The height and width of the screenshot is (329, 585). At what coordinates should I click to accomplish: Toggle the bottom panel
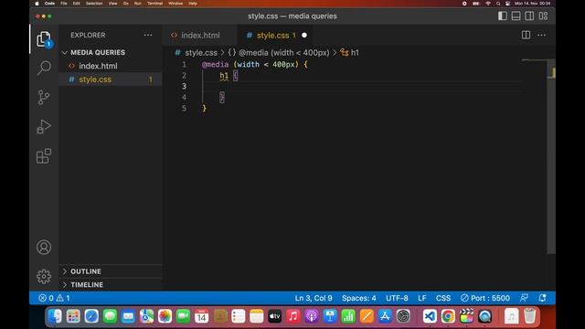[x=516, y=16]
